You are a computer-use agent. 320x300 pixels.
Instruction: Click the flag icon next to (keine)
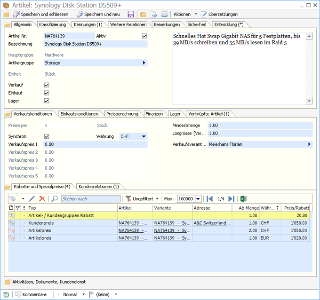(x=92, y=294)
